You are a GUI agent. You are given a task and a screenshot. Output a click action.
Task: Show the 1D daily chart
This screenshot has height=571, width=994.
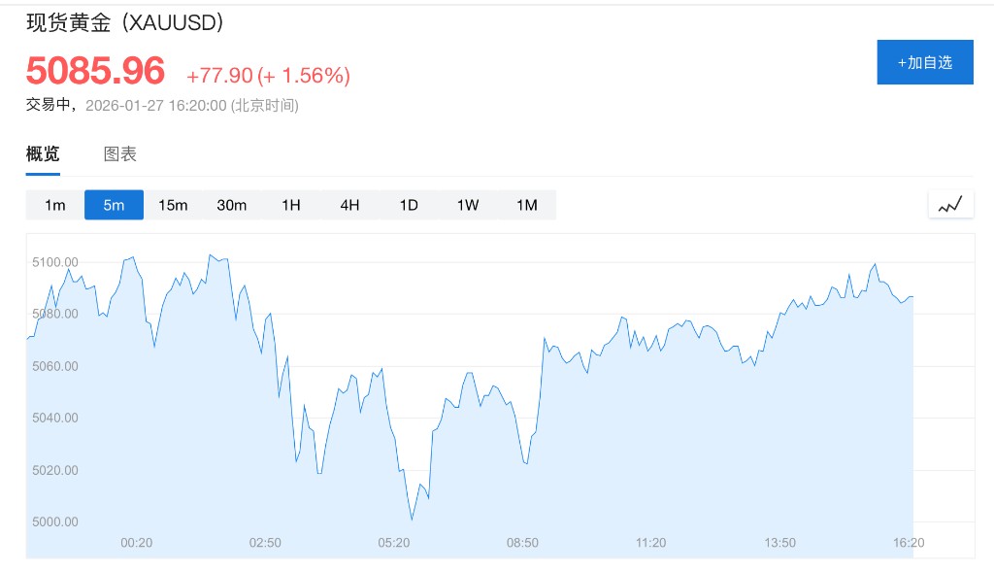409,205
